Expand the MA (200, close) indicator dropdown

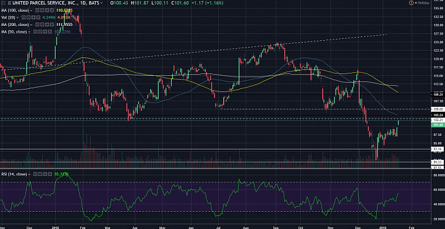point(32,25)
